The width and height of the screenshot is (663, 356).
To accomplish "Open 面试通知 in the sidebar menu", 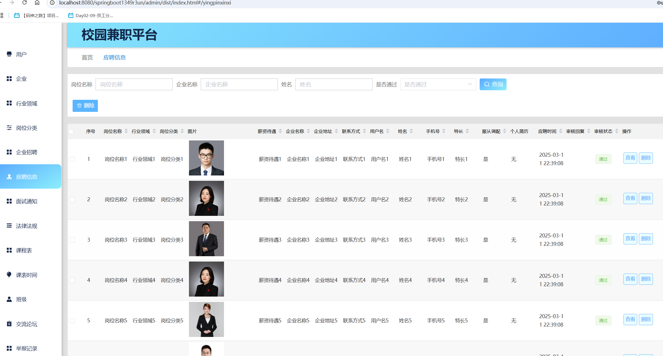I will pos(27,201).
